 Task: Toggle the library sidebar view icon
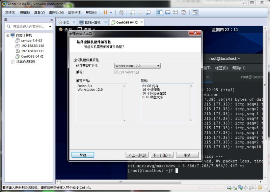click(x=160, y=12)
